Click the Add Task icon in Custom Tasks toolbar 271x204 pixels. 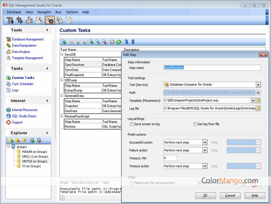pyautogui.click(x=64, y=42)
